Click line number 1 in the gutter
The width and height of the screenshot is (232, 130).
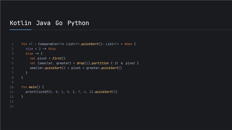(x=12, y=44)
